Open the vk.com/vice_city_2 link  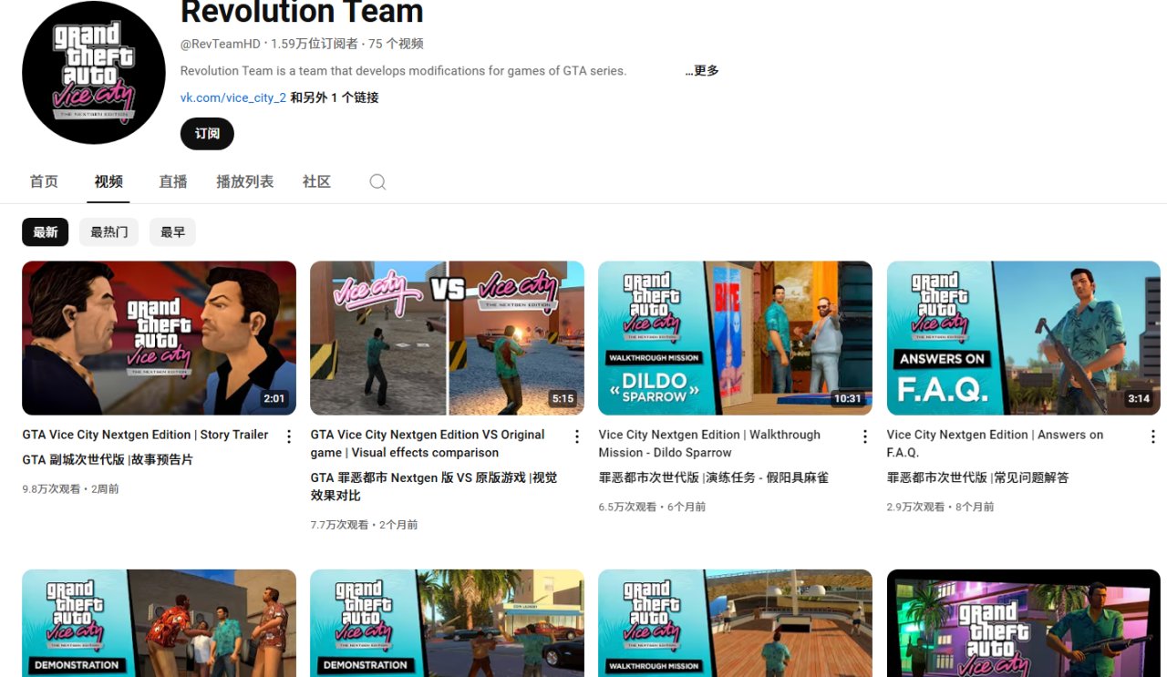pos(233,97)
